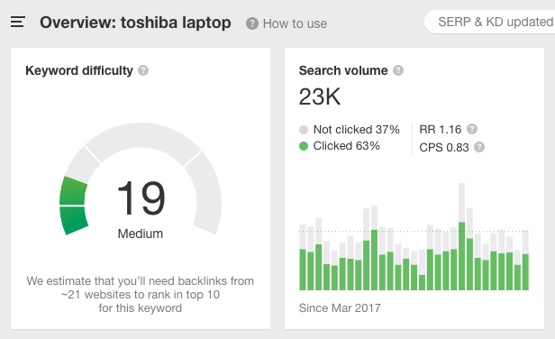555x339 pixels.
Task: Click the Since Mar 2017 caption
Action: coord(340,307)
